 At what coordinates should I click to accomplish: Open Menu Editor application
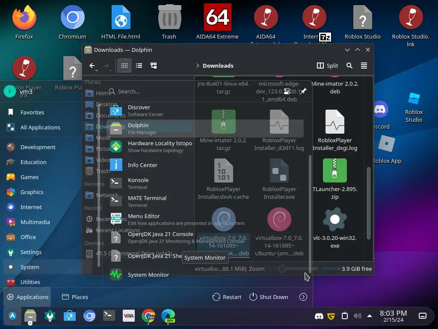pos(205,219)
